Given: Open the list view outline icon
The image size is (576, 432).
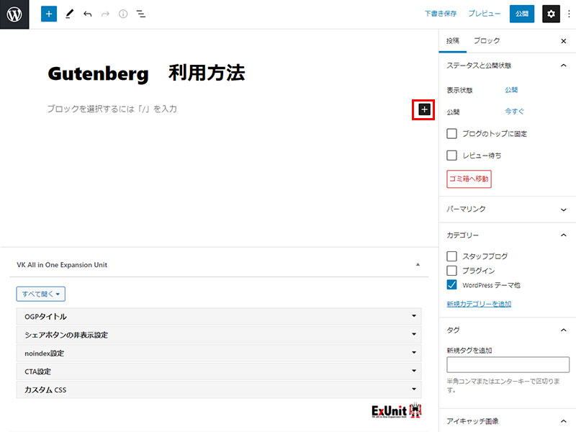Looking at the screenshot, I should point(141,14).
